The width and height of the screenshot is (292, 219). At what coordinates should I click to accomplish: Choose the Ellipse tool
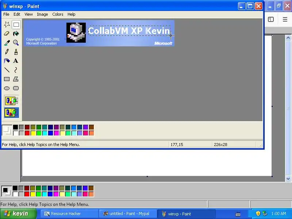click(7, 88)
